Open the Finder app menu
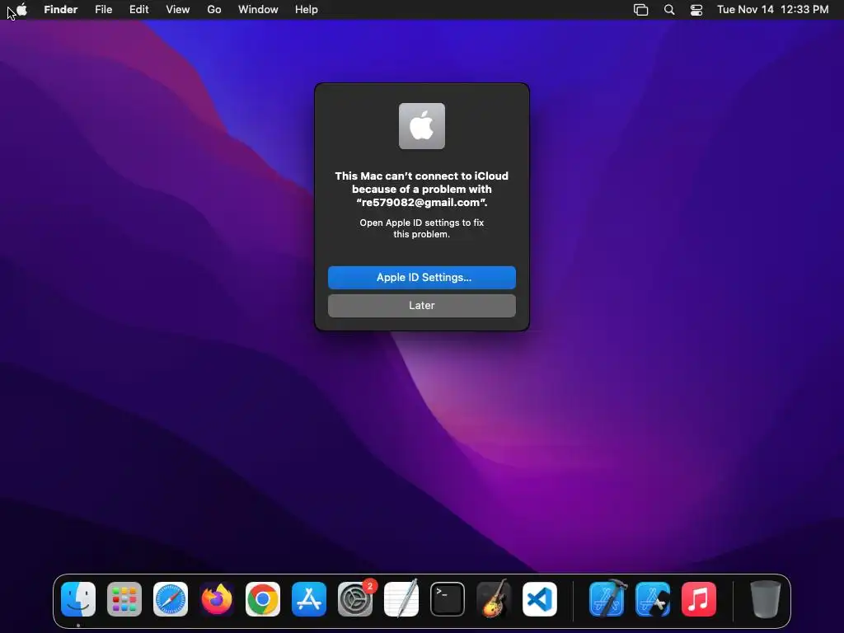 pyautogui.click(x=61, y=10)
